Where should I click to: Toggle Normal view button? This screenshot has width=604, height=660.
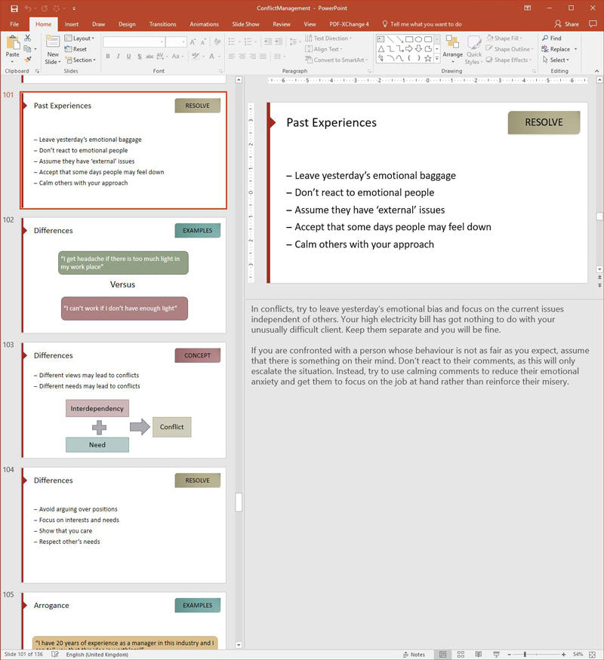pyautogui.click(x=442, y=654)
